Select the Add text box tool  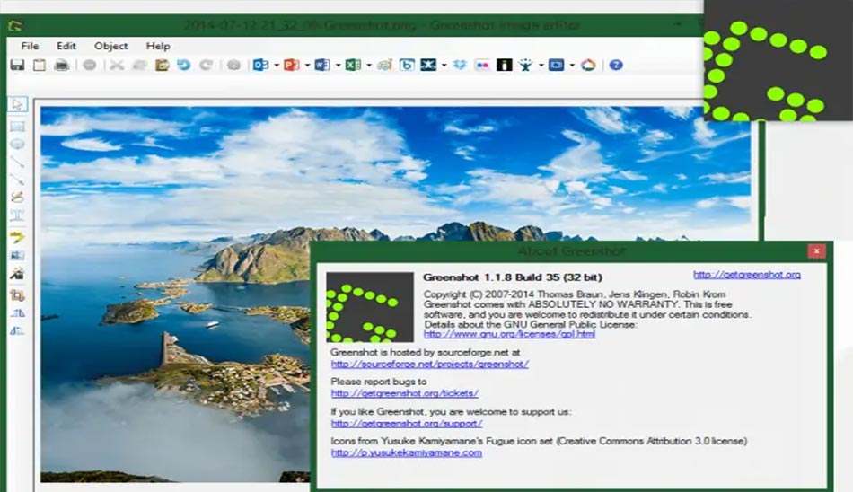click(17, 215)
